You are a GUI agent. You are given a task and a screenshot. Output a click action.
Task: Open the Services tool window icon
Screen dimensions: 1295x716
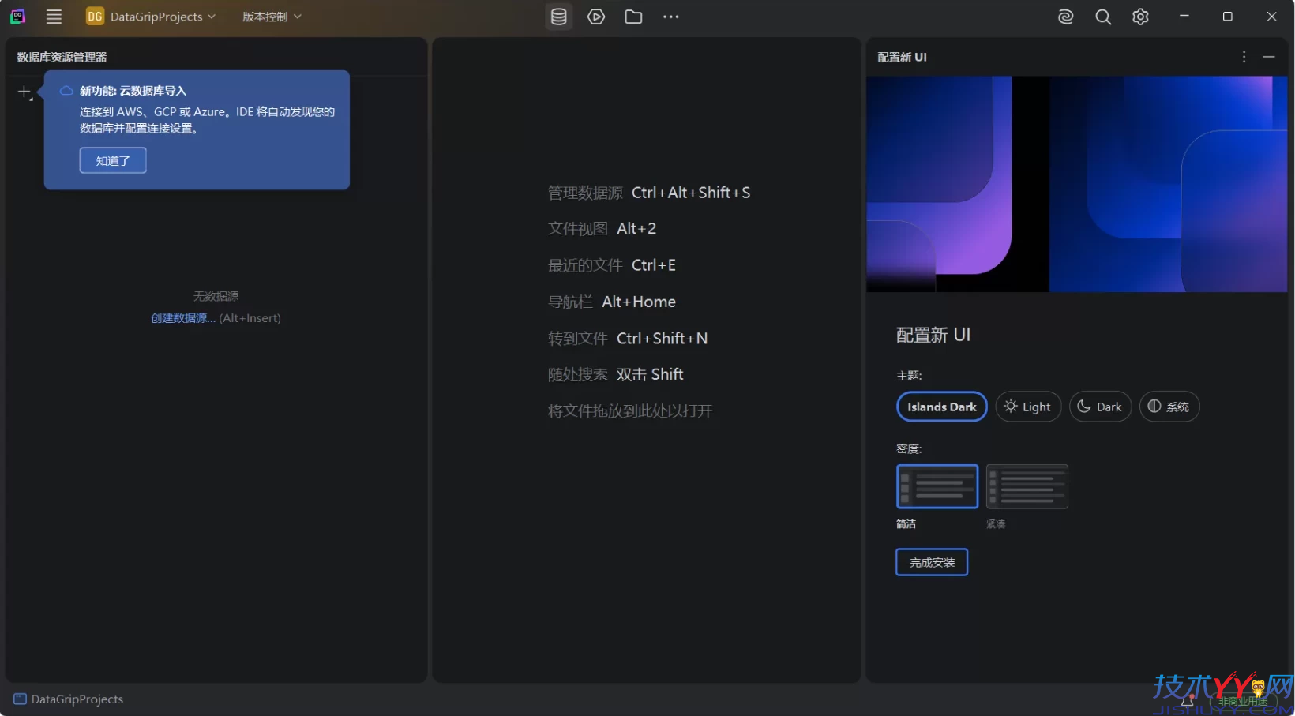tap(596, 17)
